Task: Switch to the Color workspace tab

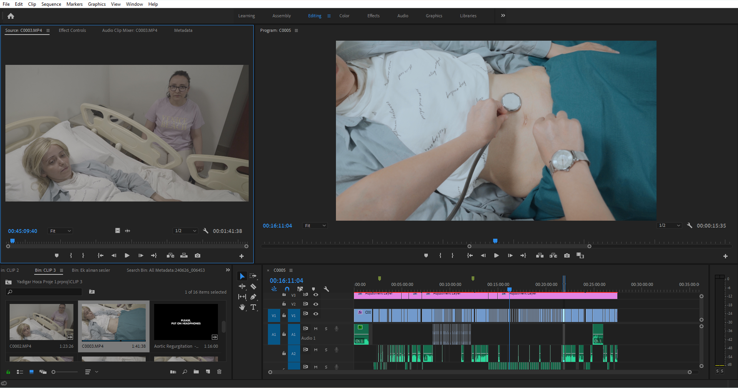Action: click(344, 16)
